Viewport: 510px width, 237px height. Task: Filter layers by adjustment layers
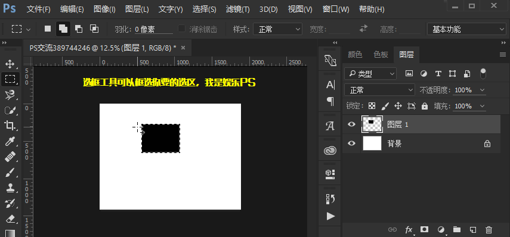[x=424, y=73]
